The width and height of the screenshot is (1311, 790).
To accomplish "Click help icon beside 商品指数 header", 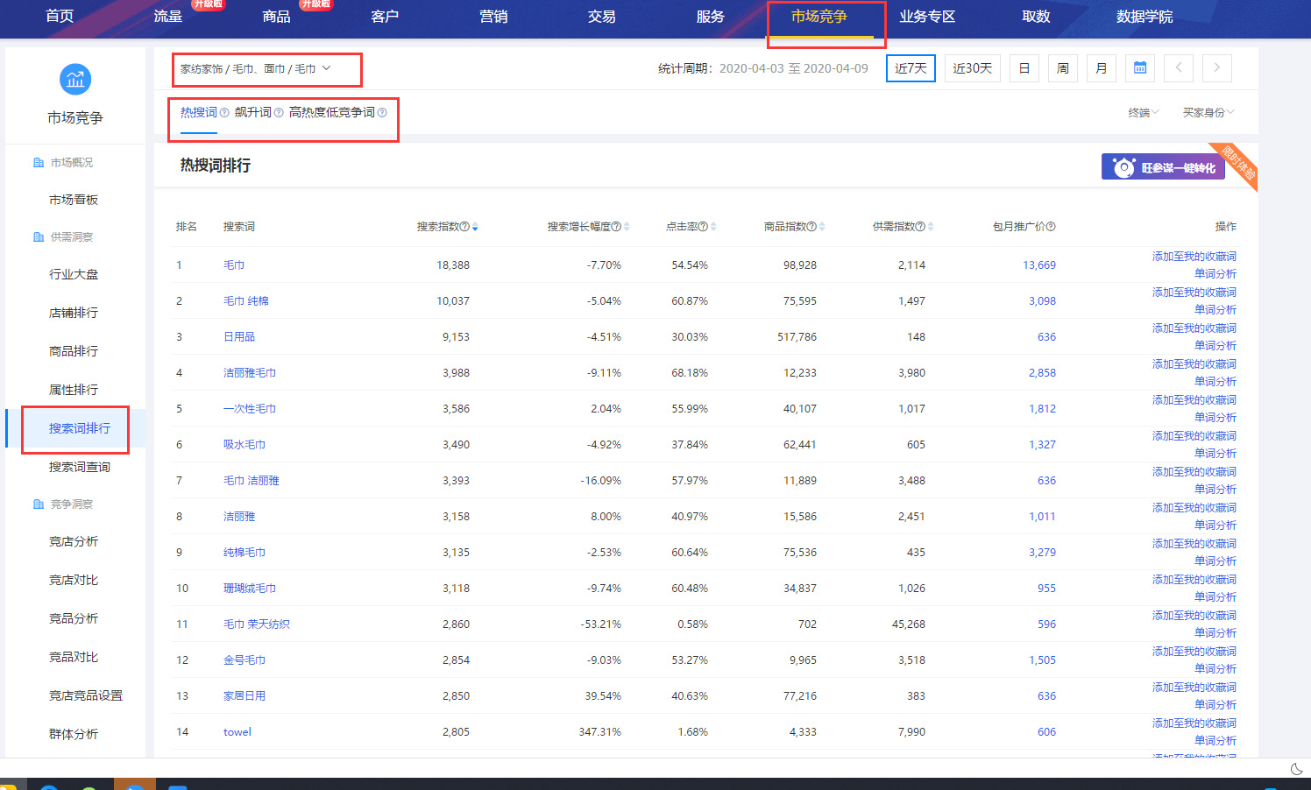I will tap(811, 227).
